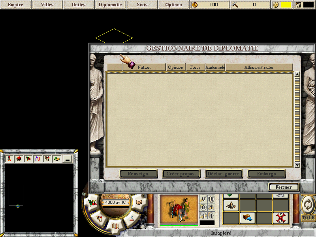The width and height of the screenshot is (316, 237).
Task: Open the Villes menu
Action: (x=47, y=5)
